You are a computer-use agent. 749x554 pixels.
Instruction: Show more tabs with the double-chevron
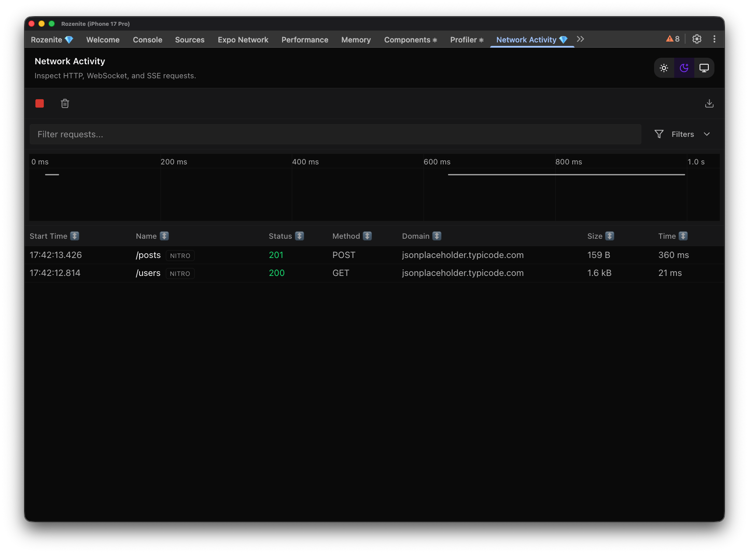[581, 39]
